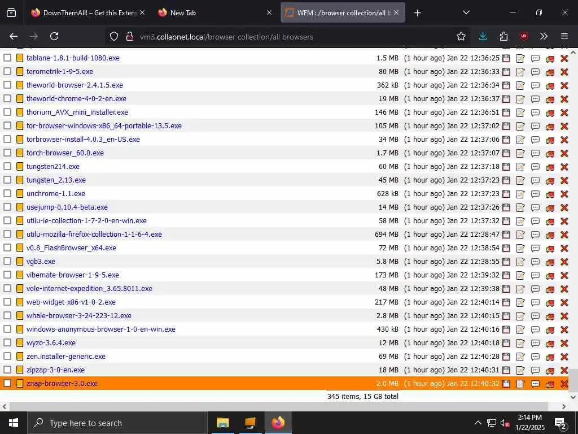Open comment bubble for torch-browser_60.0.exe
This screenshot has width=578, height=434.
tap(535, 154)
